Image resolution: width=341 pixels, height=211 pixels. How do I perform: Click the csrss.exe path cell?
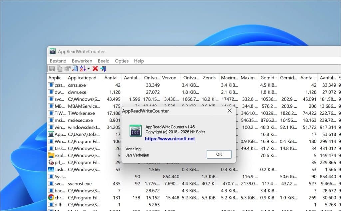pos(77,85)
